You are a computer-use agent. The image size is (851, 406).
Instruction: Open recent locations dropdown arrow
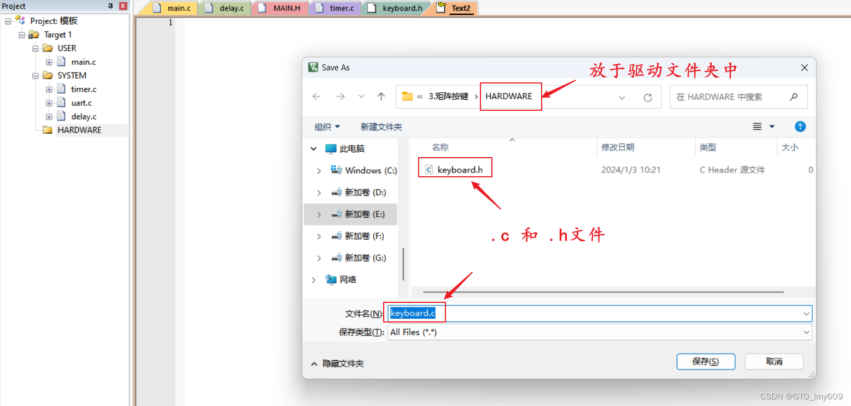click(361, 97)
